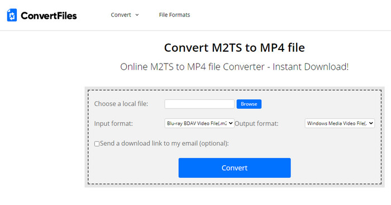Image resolution: width=391 pixels, height=205 pixels.
Task: Click the local file input field
Action: coord(199,104)
